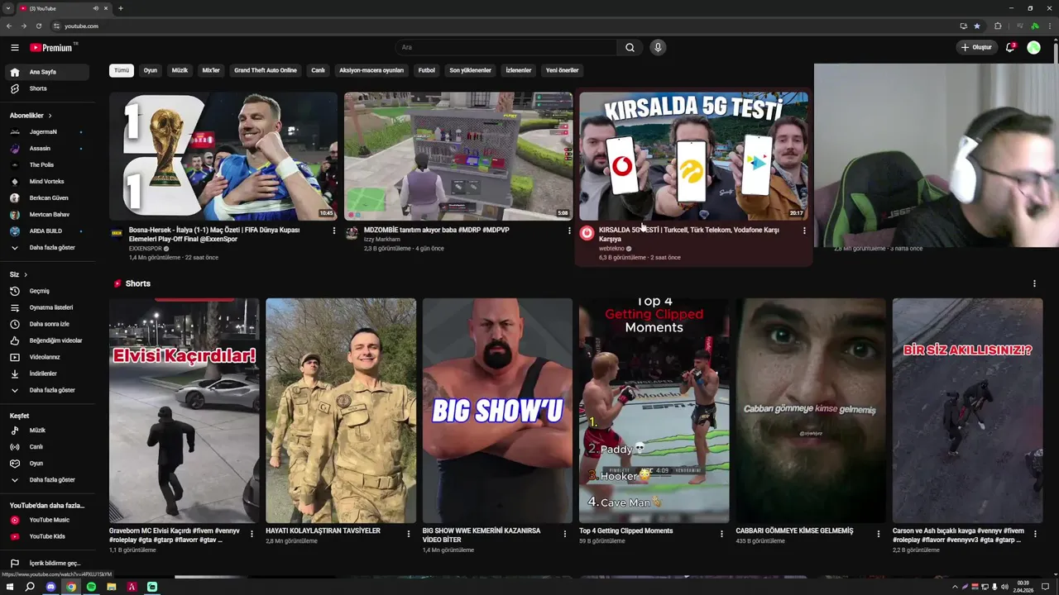Expand Daha fazla göster under Abonelikler

(46, 248)
